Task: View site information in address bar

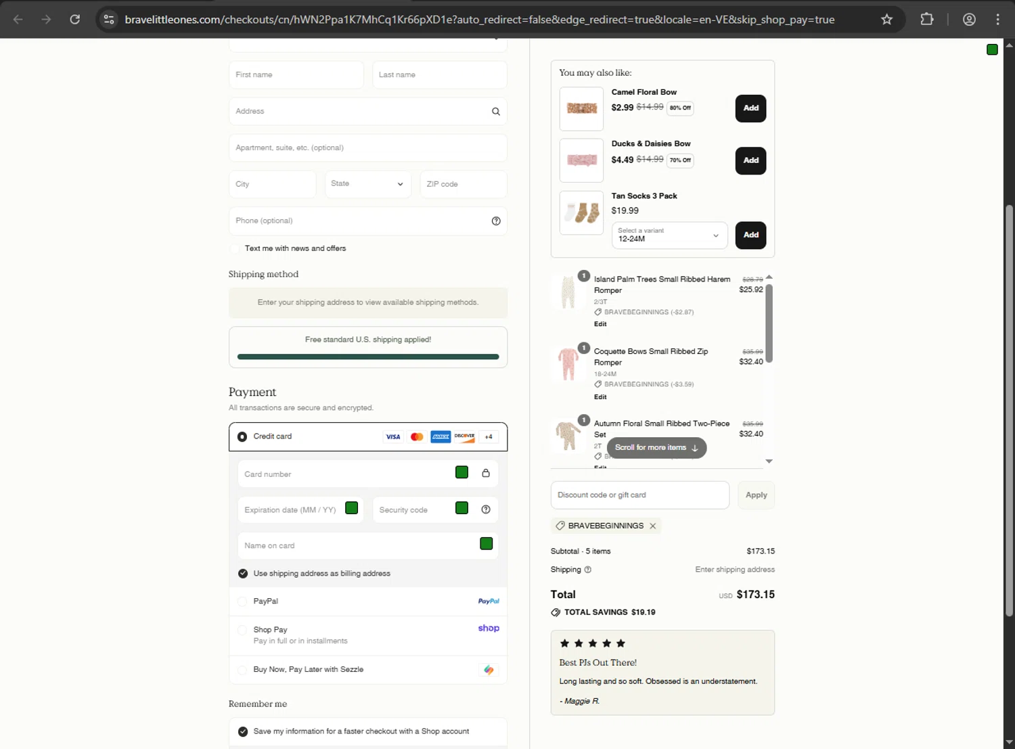Action: (109, 20)
